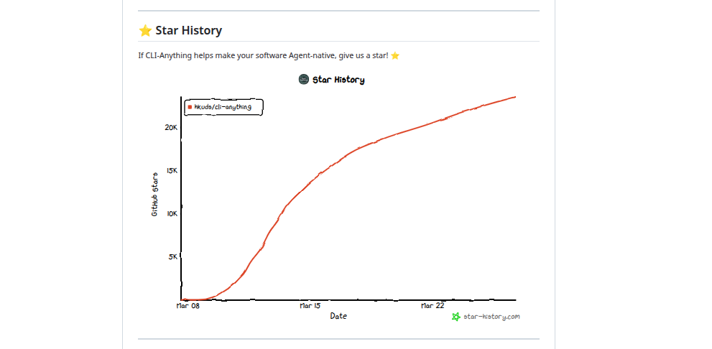Click the star emoji before Star History heading
The image size is (712, 349).
coord(144,31)
